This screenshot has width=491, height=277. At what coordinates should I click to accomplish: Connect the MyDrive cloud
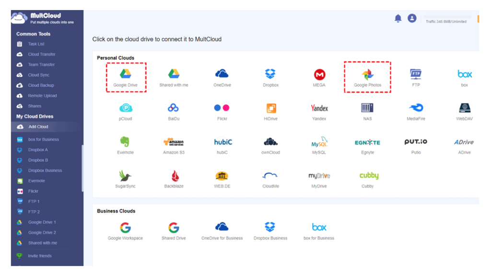(x=319, y=179)
